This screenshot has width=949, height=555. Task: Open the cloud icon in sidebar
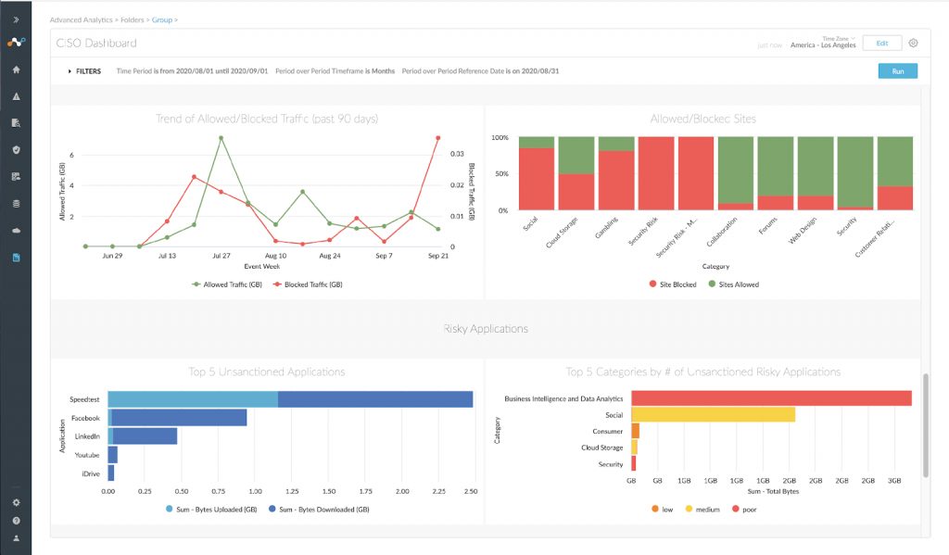tap(17, 231)
